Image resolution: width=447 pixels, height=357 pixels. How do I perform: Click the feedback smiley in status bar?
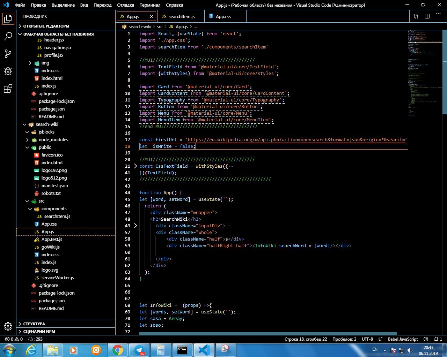426,339
